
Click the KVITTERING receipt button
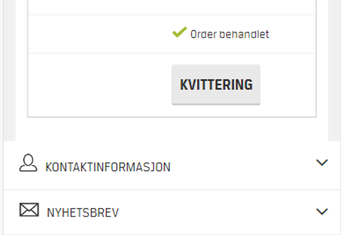(x=216, y=85)
